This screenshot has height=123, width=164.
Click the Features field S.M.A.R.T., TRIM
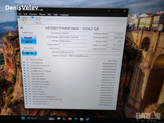90,56
